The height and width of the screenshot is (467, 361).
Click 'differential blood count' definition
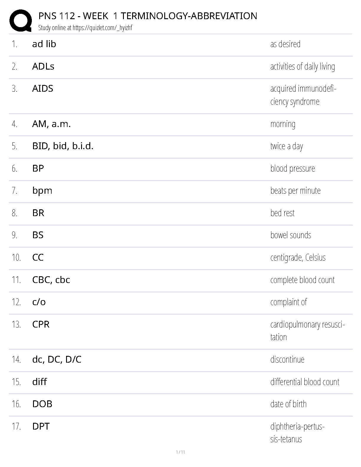point(305,382)
